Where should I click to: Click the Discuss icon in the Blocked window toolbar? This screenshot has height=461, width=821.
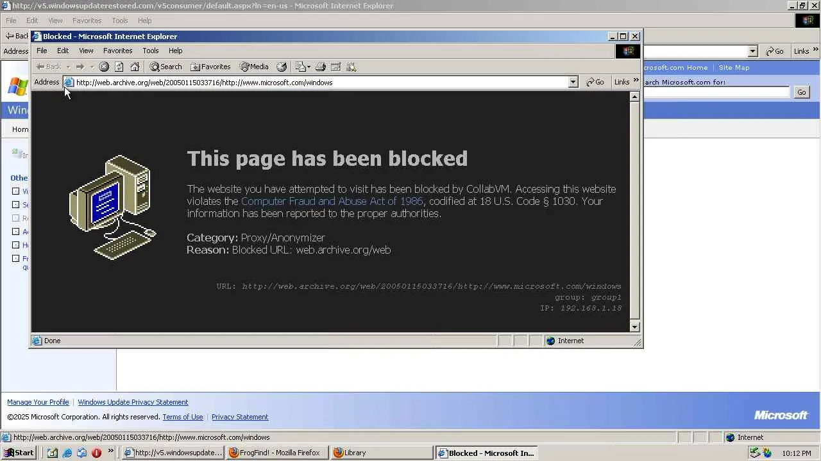[x=351, y=67]
